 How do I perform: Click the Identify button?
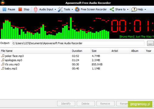point(66,104)
